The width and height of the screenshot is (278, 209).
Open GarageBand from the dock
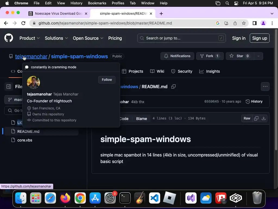click(140, 198)
